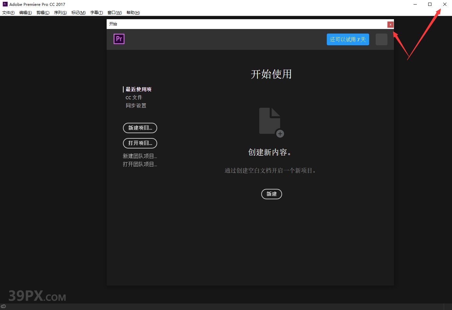Viewport: 452px width, 310px height.
Task: Click the Premiere Pro icon in the title bar
Action: tap(5, 4)
